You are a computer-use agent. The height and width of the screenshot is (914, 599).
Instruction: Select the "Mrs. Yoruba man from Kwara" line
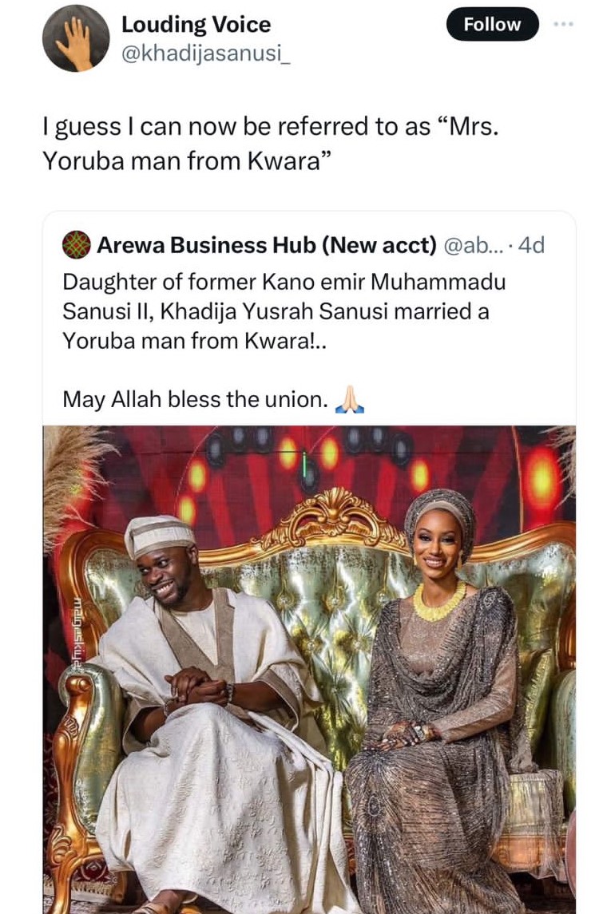coord(187,160)
